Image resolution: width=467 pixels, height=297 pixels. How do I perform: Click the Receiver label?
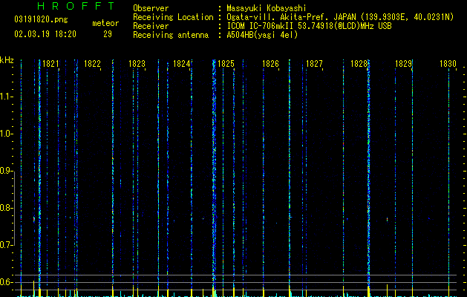pyautogui.click(x=151, y=26)
